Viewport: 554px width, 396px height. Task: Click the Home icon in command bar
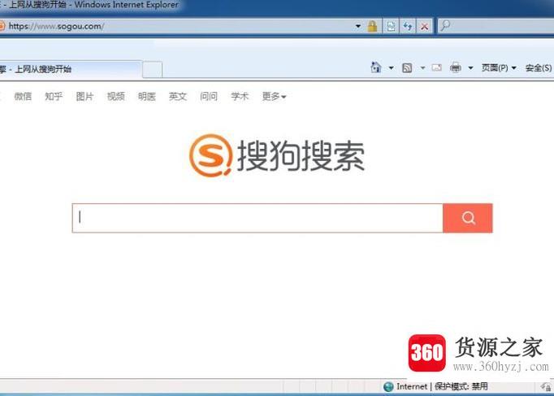[376, 67]
